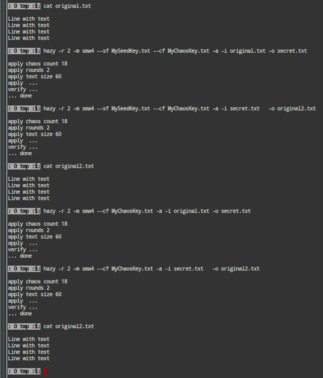The image size is (323, 378).
Task: Click the red cursor block at the last prompt
Action: click(45, 371)
